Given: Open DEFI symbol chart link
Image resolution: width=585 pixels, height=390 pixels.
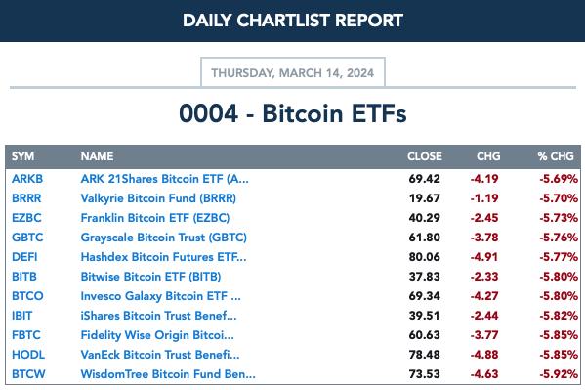Looking at the screenshot, I should pyautogui.click(x=24, y=257).
